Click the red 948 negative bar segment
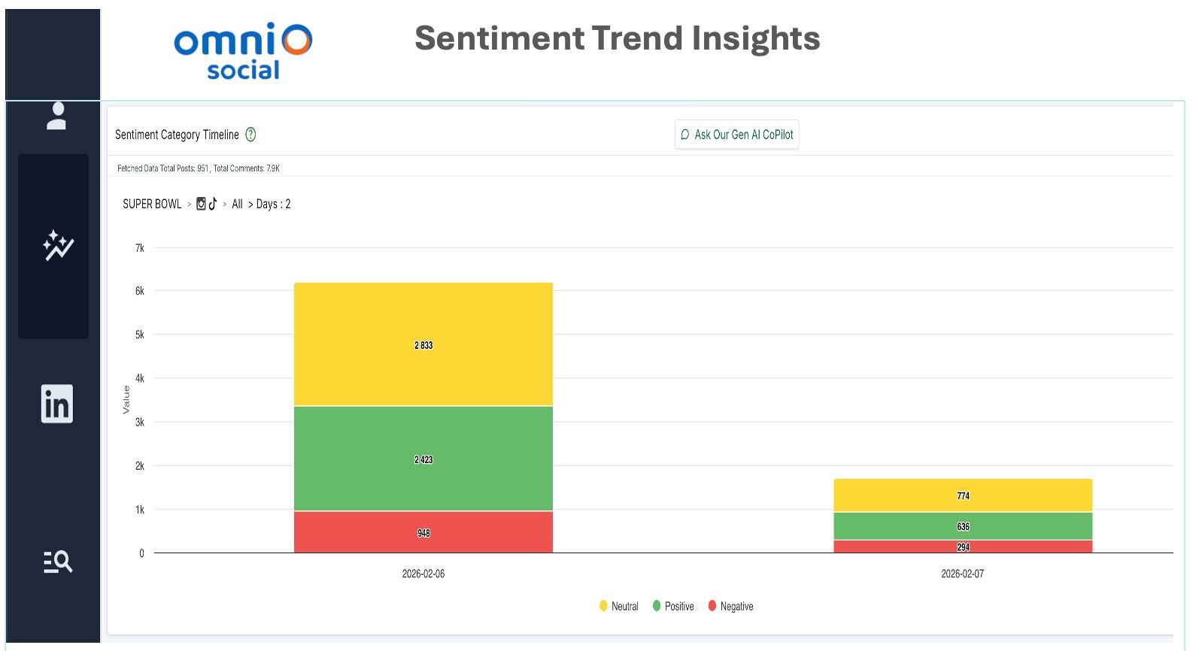The width and height of the screenshot is (1196, 651). [x=423, y=532]
